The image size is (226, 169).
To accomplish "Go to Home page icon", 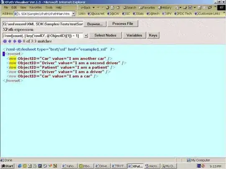I will (118, 8).
